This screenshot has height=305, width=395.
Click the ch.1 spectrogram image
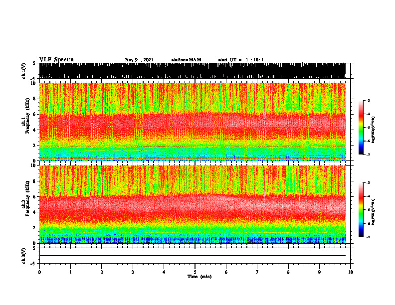pyautogui.click(x=192, y=122)
